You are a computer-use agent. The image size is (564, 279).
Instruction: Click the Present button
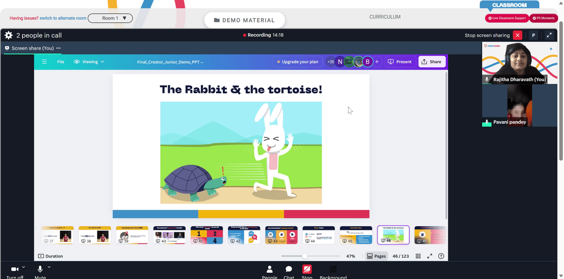[400, 62]
